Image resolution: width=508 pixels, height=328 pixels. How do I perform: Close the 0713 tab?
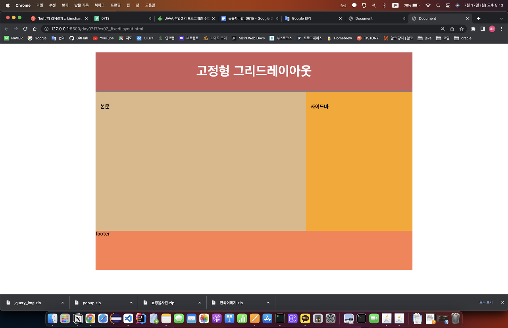pos(150,18)
